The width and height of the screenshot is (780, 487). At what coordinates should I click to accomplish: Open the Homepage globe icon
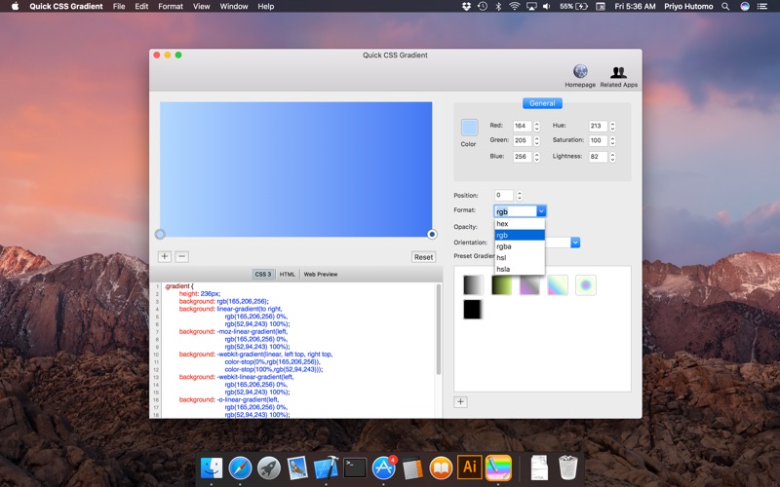580,72
